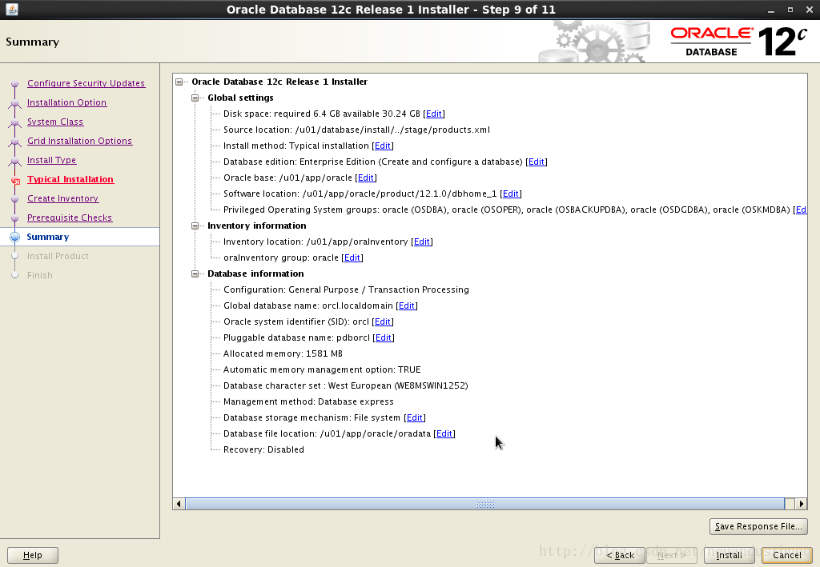Image resolution: width=820 pixels, height=567 pixels.
Task: Collapse the Global settings tree node
Action: 195,98
